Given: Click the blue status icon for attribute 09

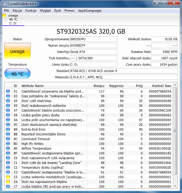Looking at the screenshot, I should 8,115.
